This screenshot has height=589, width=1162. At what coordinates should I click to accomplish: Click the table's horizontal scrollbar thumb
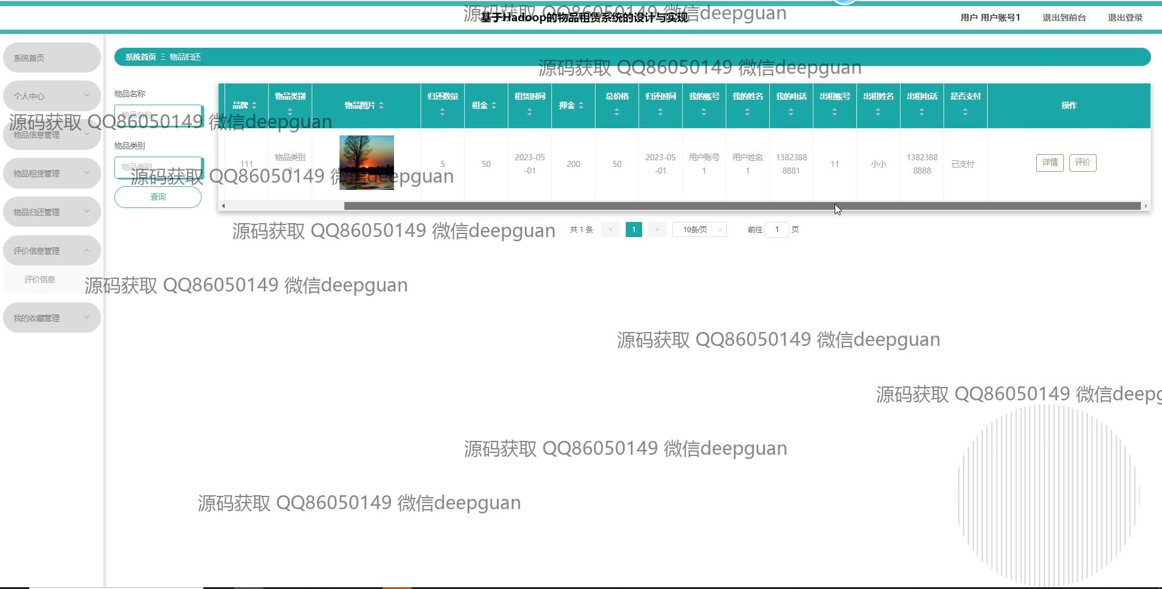(743, 206)
